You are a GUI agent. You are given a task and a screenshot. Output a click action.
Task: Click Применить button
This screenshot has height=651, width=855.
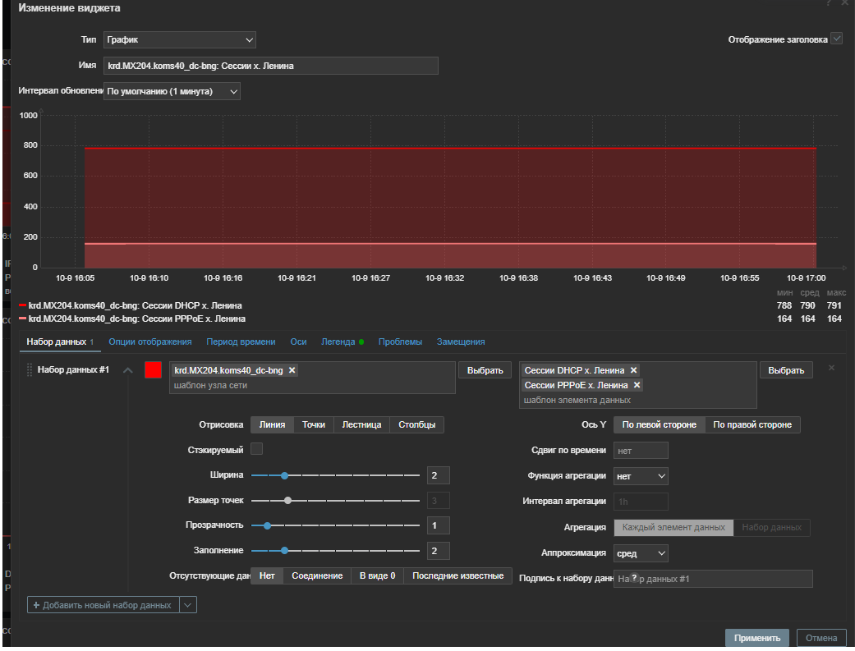tap(756, 638)
